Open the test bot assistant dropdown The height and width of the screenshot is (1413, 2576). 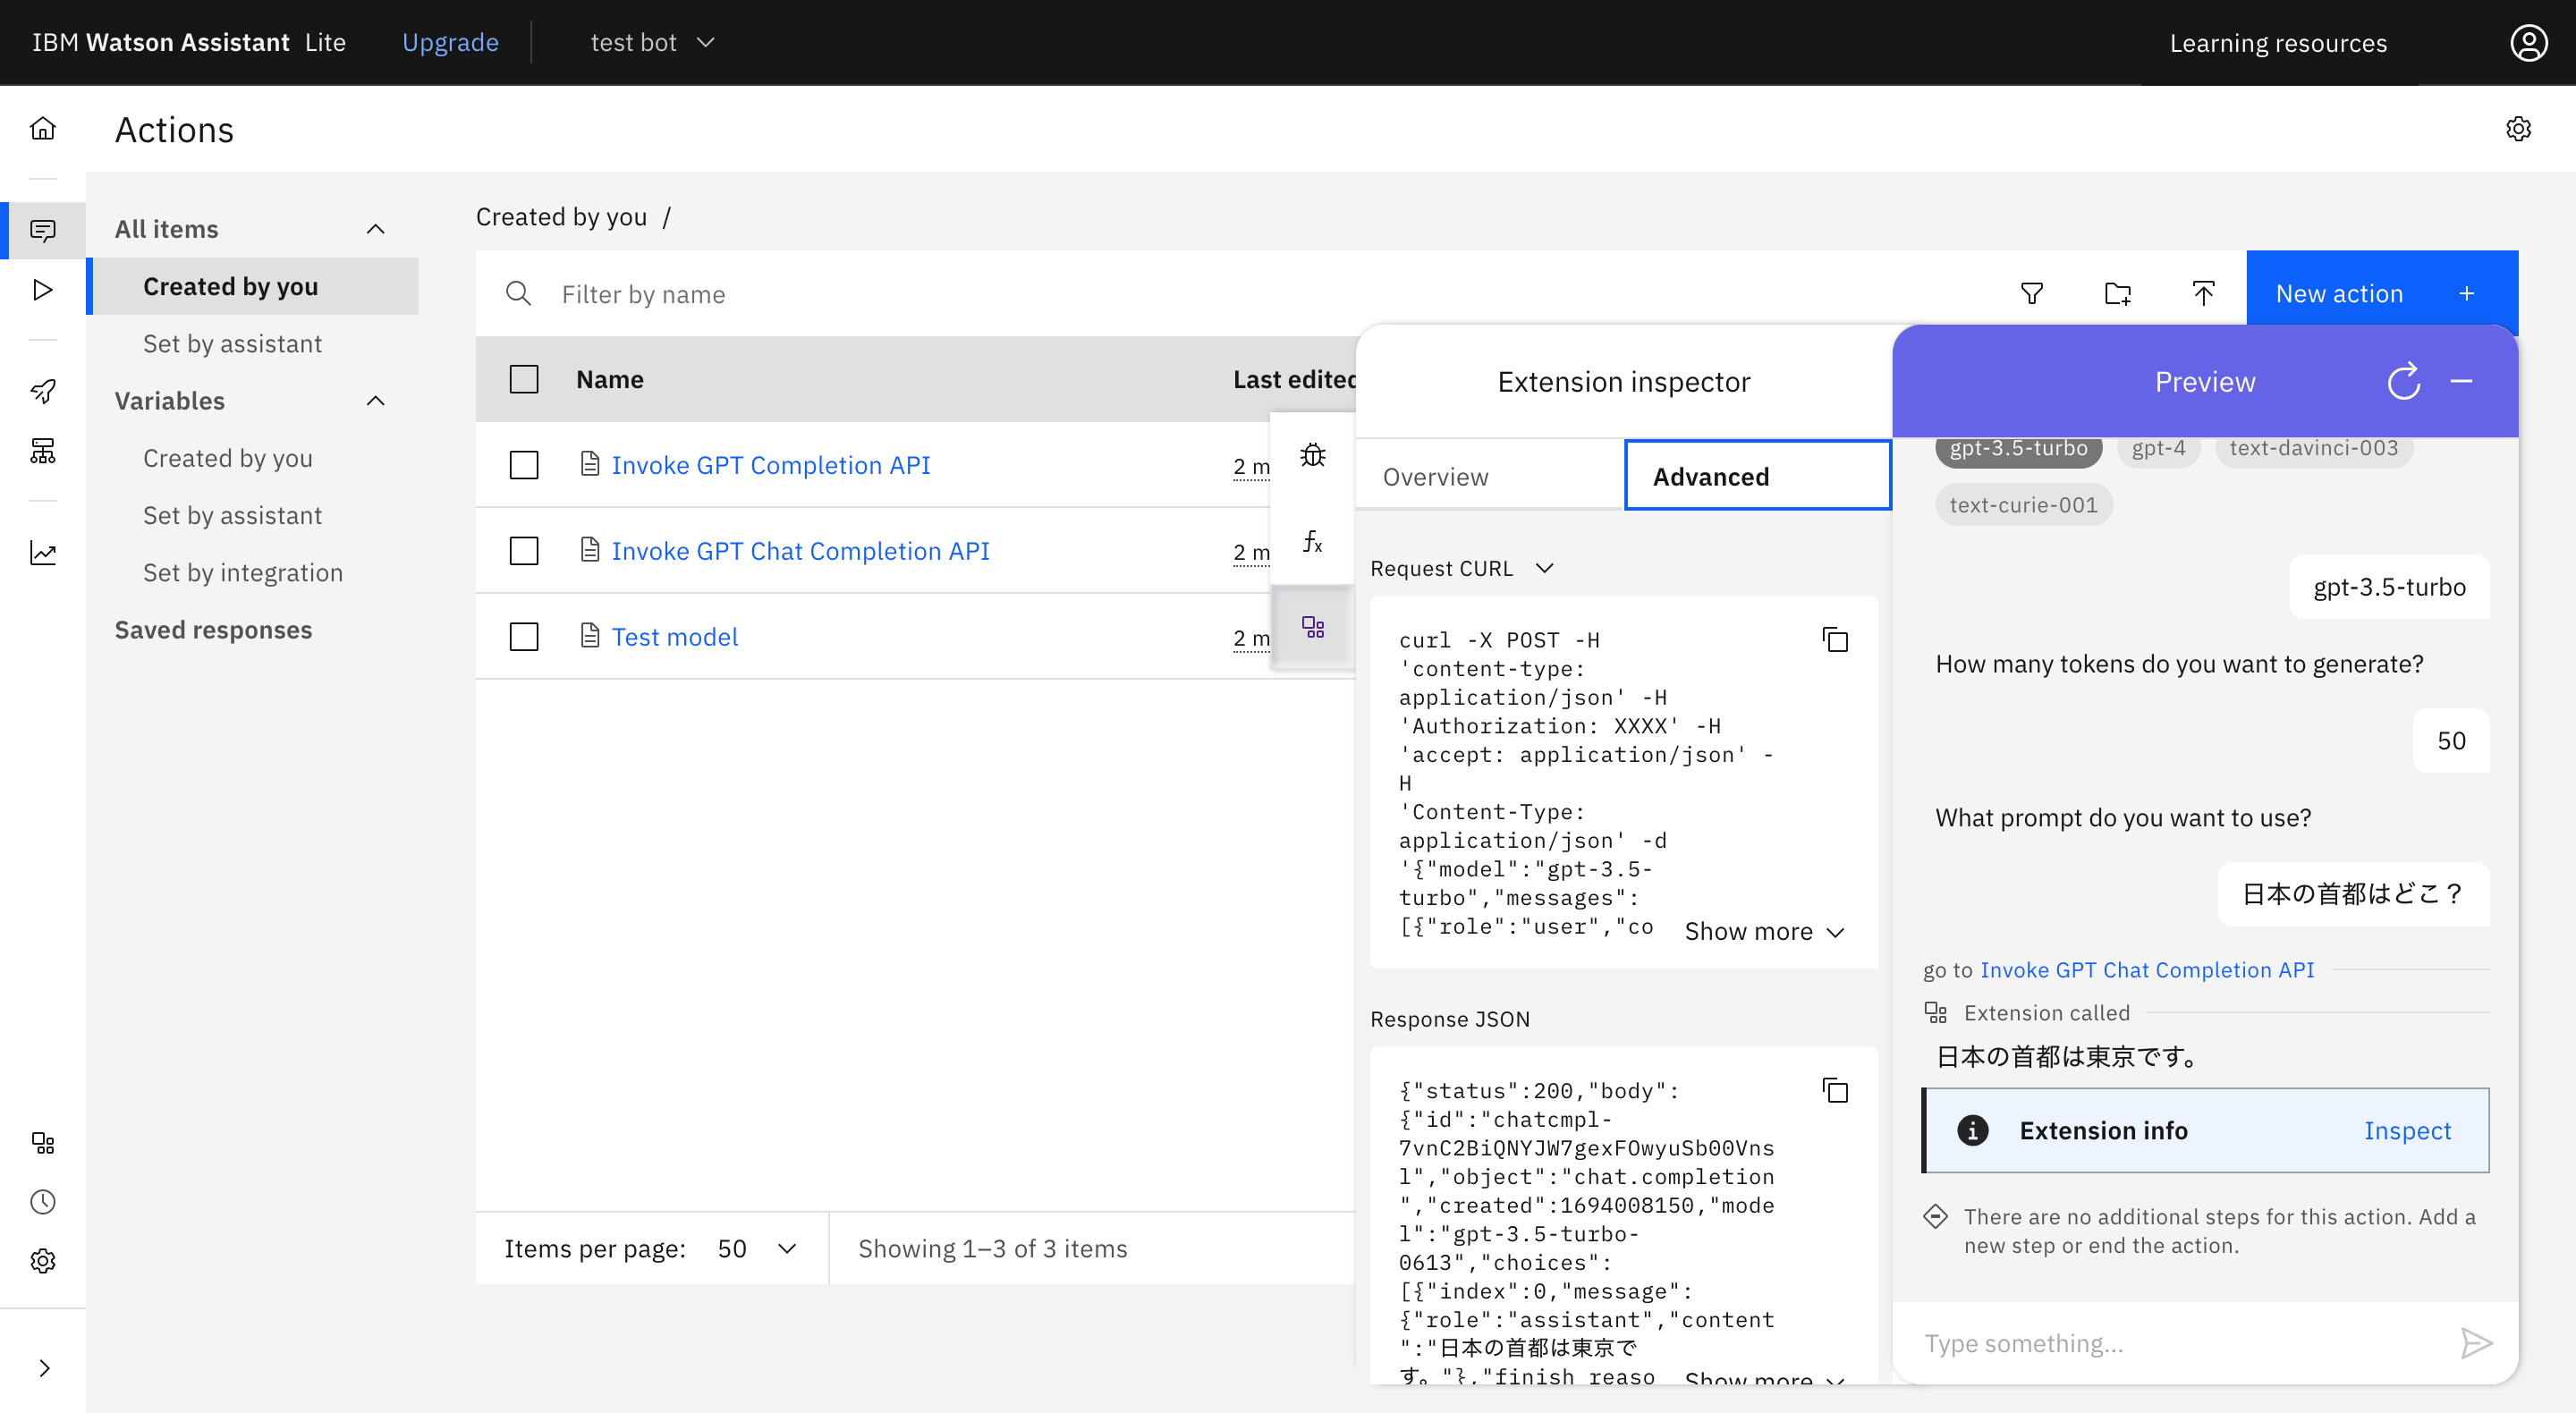point(652,42)
